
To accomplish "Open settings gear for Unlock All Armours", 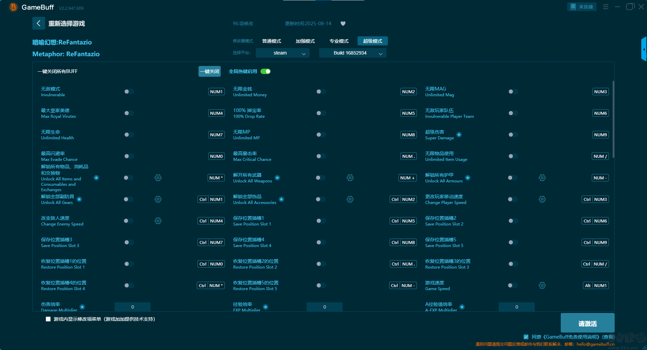I will coord(542,178).
